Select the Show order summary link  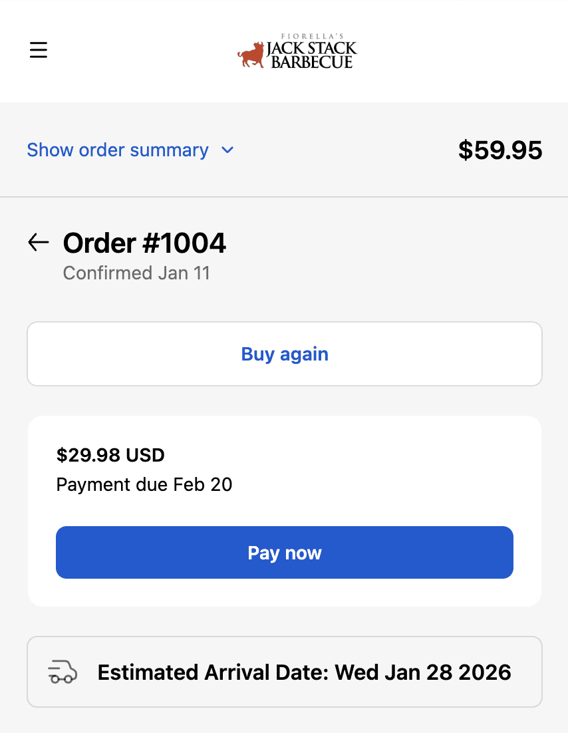coord(117,150)
